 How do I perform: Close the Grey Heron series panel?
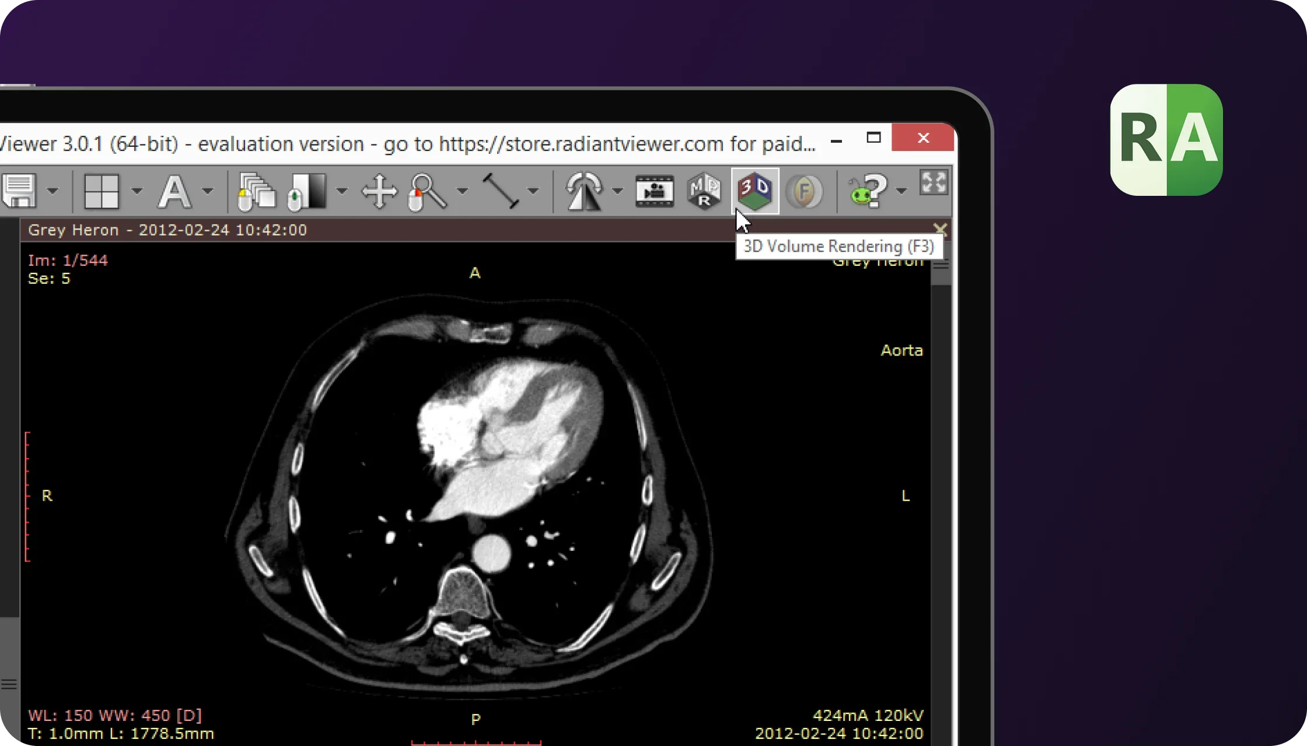coord(940,228)
